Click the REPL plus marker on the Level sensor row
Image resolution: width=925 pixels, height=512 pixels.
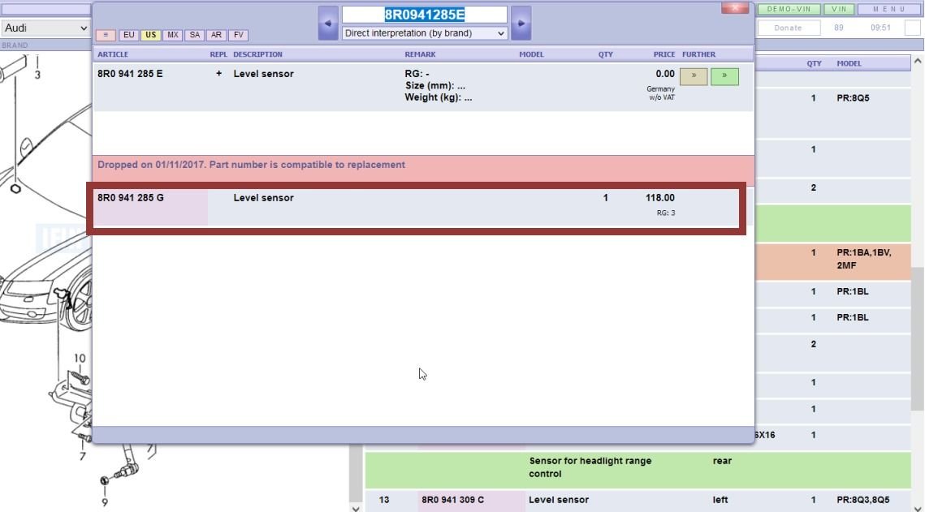pyautogui.click(x=218, y=74)
